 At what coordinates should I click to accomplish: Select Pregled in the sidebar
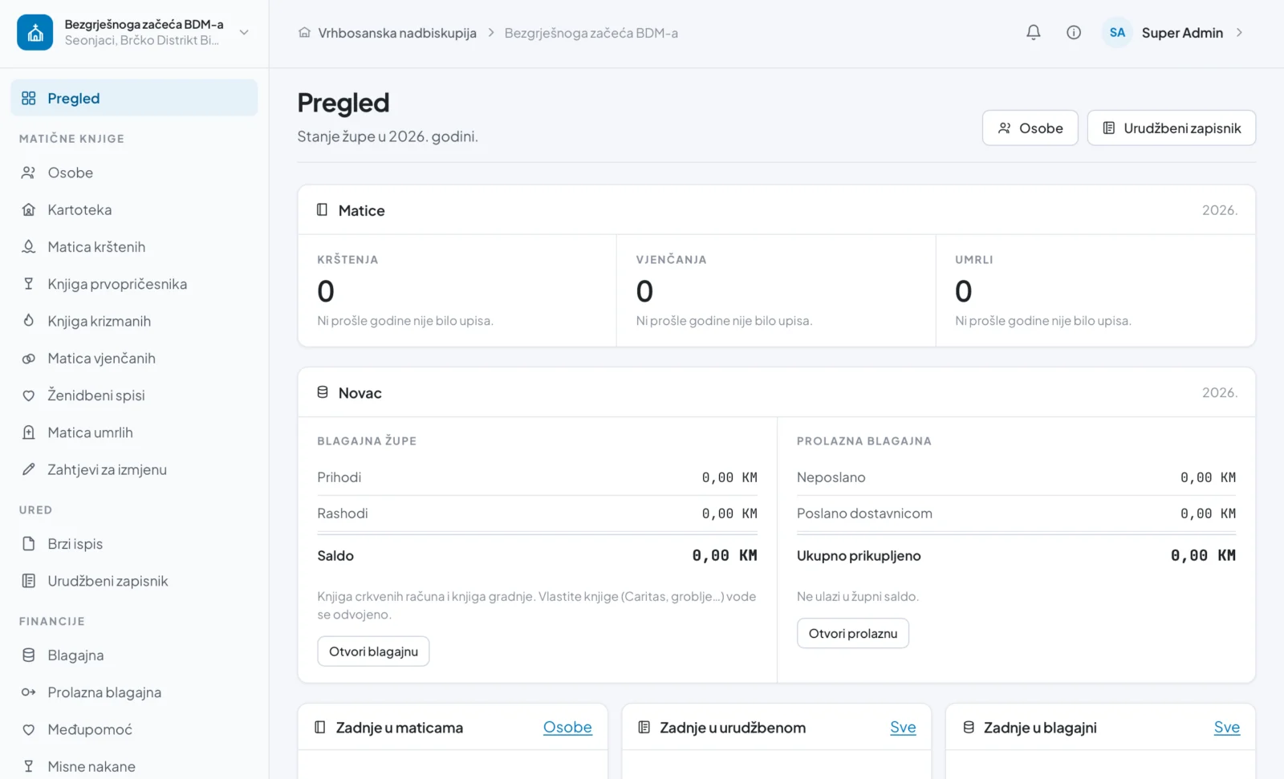click(134, 98)
